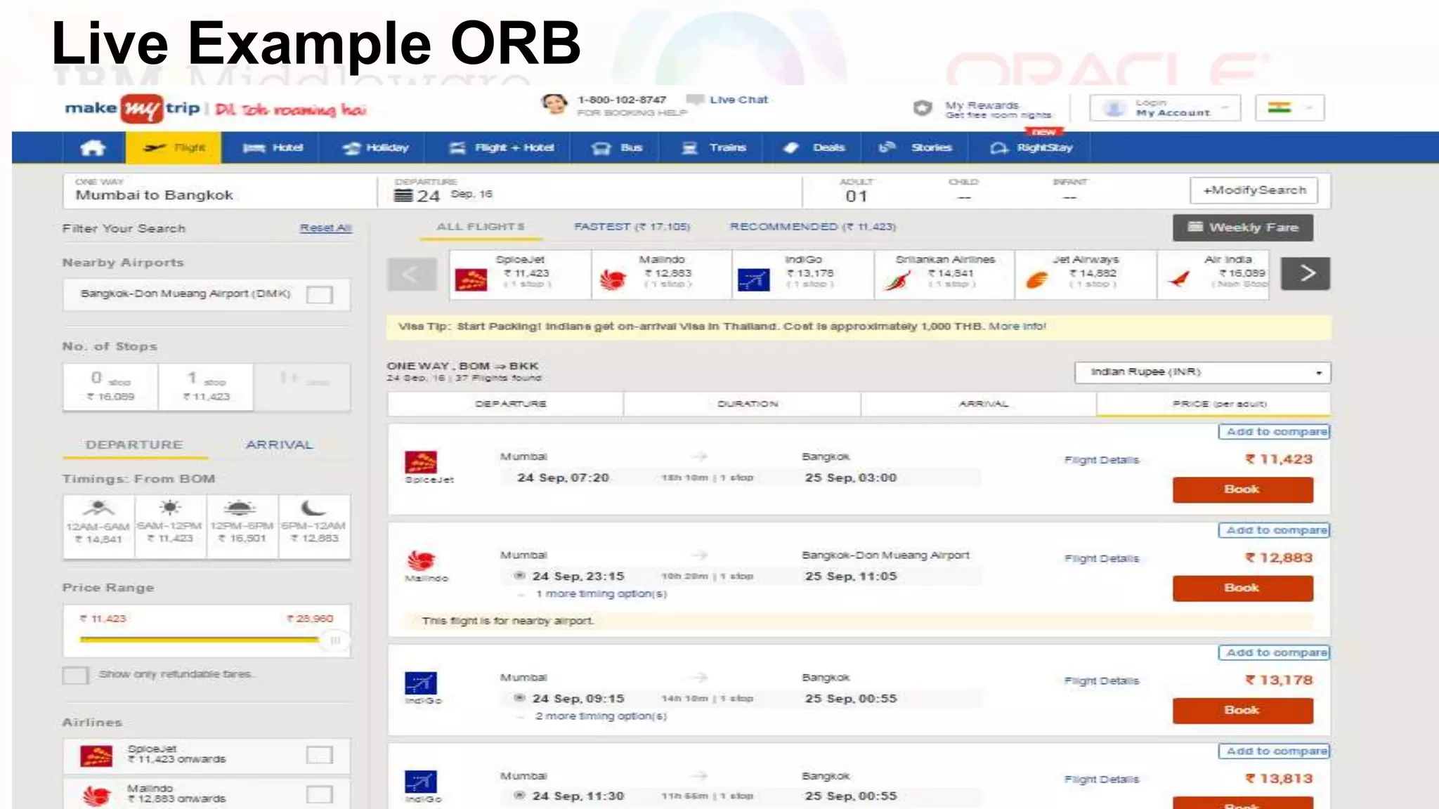Open My Account dropdown
The width and height of the screenshot is (1439, 809).
pos(1165,108)
